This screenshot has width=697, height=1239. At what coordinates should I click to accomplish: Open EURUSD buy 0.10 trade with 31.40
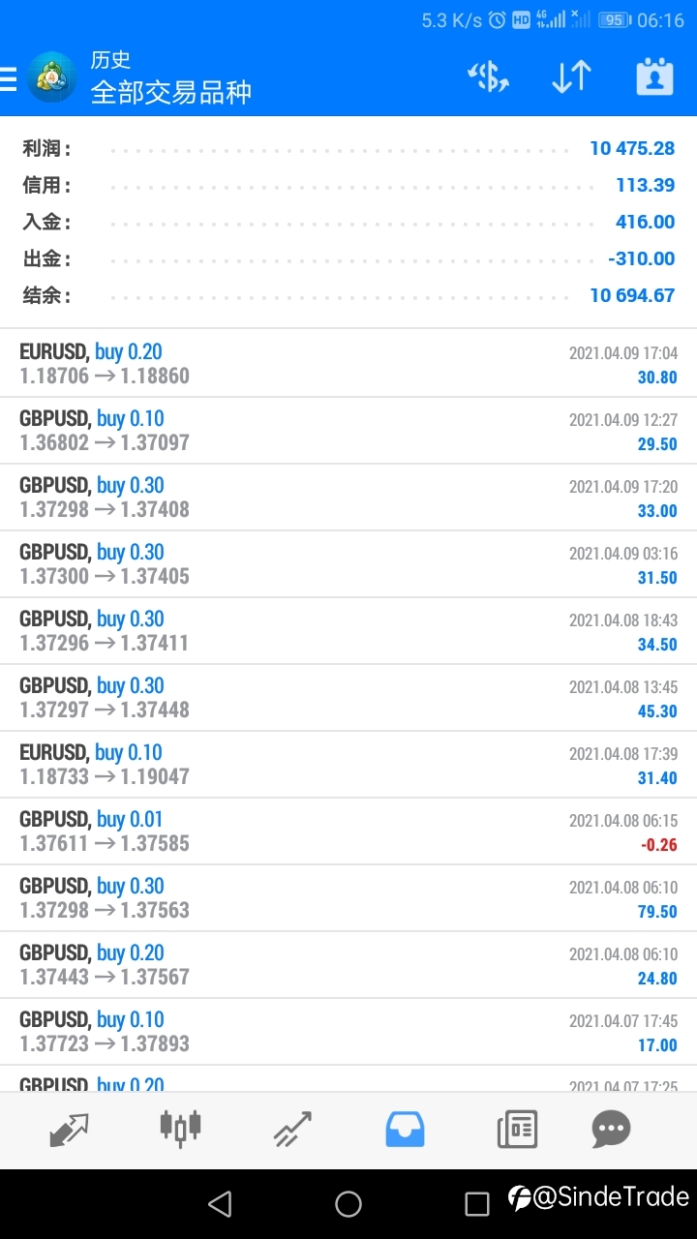pos(348,765)
